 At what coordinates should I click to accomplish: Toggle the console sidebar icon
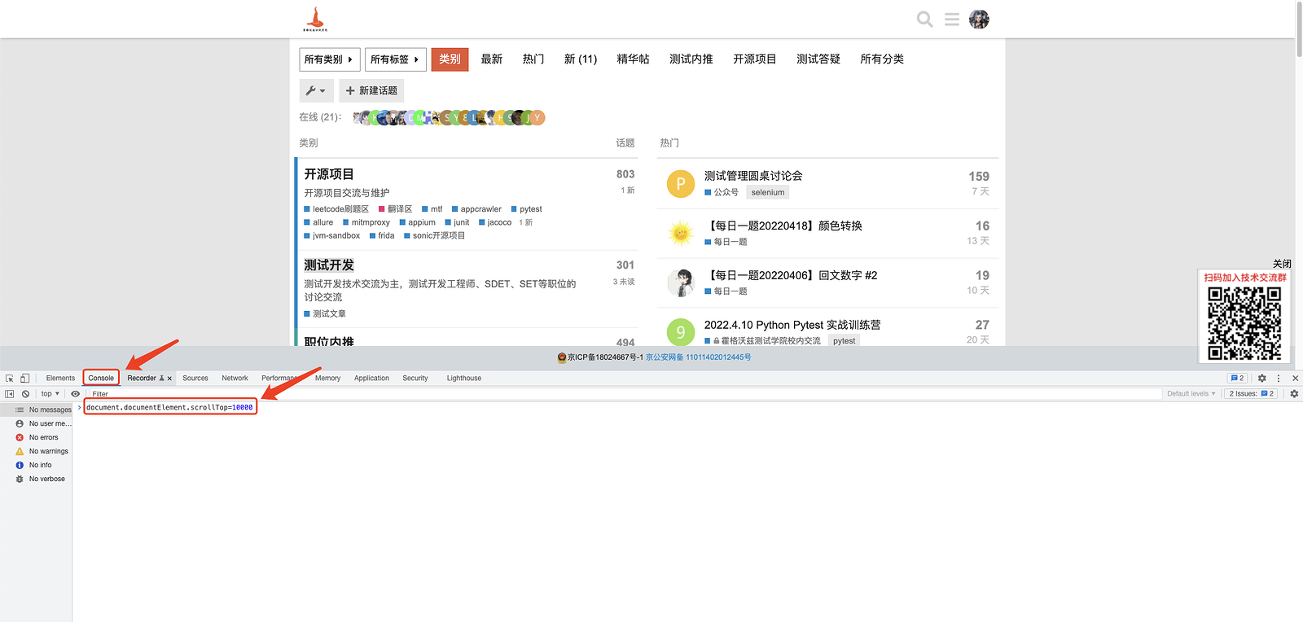click(10, 394)
